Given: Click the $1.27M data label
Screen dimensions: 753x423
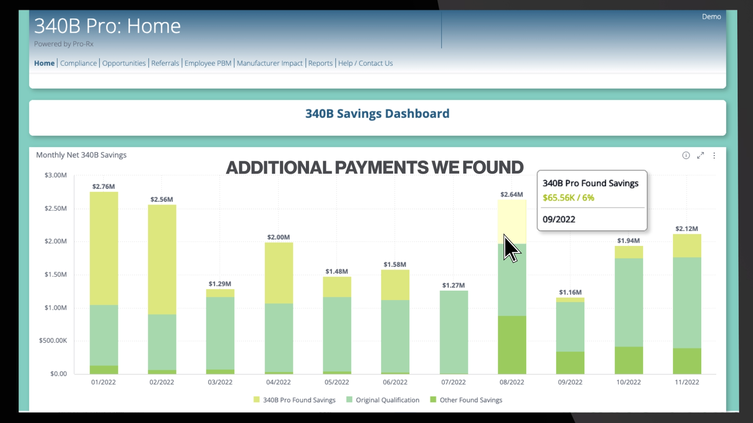Looking at the screenshot, I should 453,286.
